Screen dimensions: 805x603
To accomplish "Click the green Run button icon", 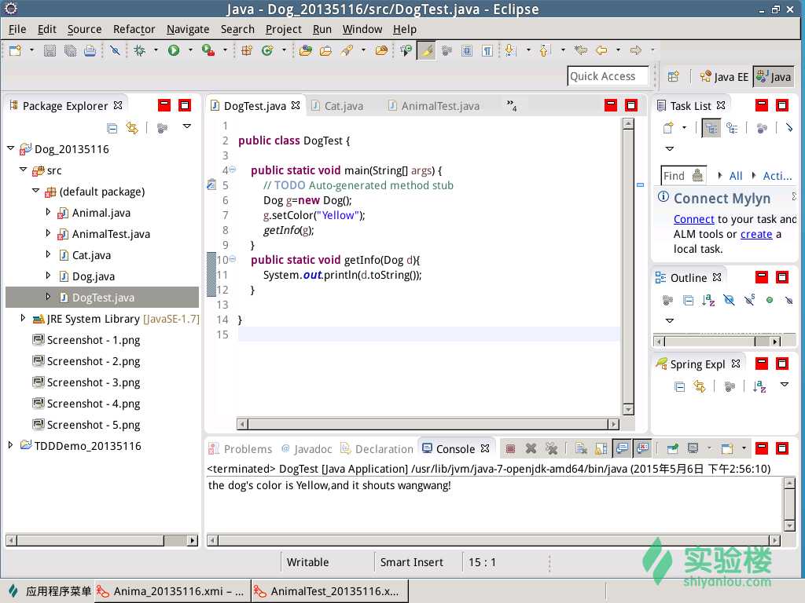I will 174,50.
